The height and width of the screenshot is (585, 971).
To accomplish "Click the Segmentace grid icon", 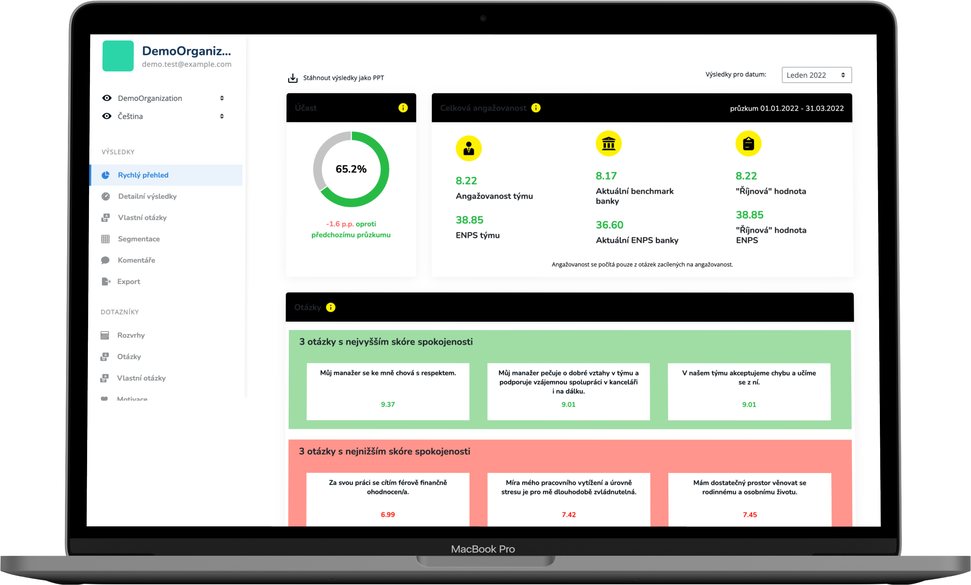I will click(105, 239).
